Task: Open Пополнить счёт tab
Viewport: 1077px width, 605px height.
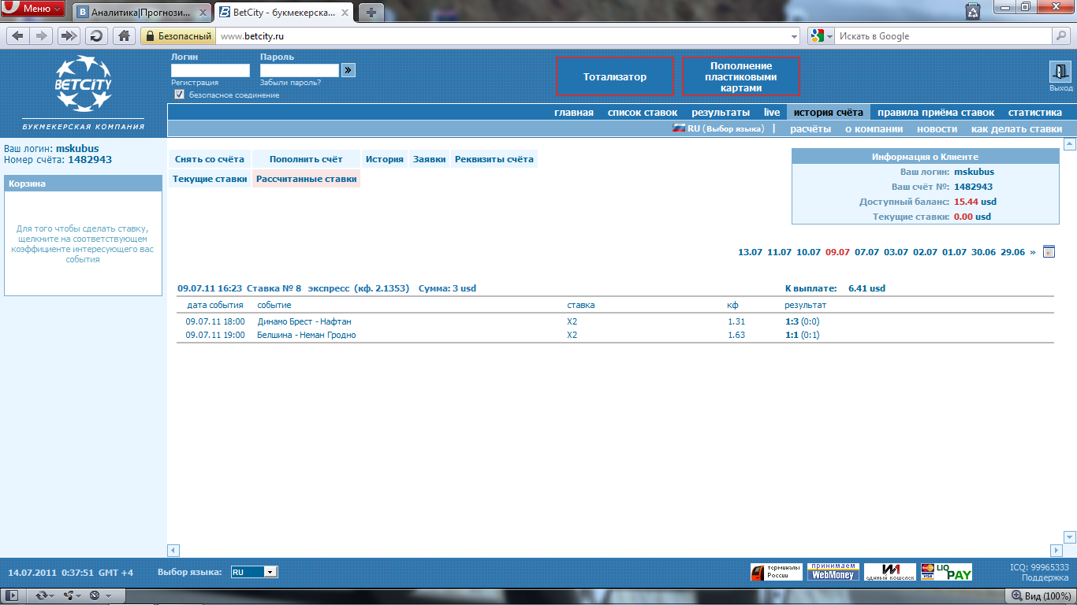Action: 306,159
